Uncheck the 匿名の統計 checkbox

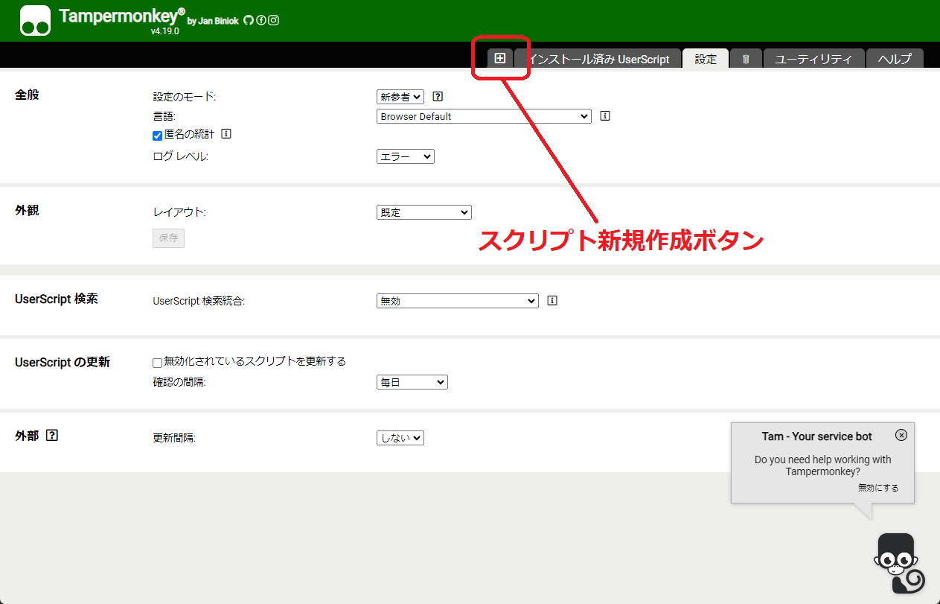[157, 135]
